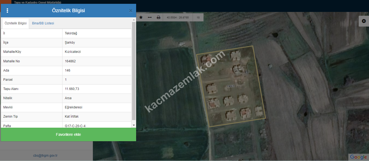Click the coordinates display 40.5584 : 26.9765

point(178,18)
